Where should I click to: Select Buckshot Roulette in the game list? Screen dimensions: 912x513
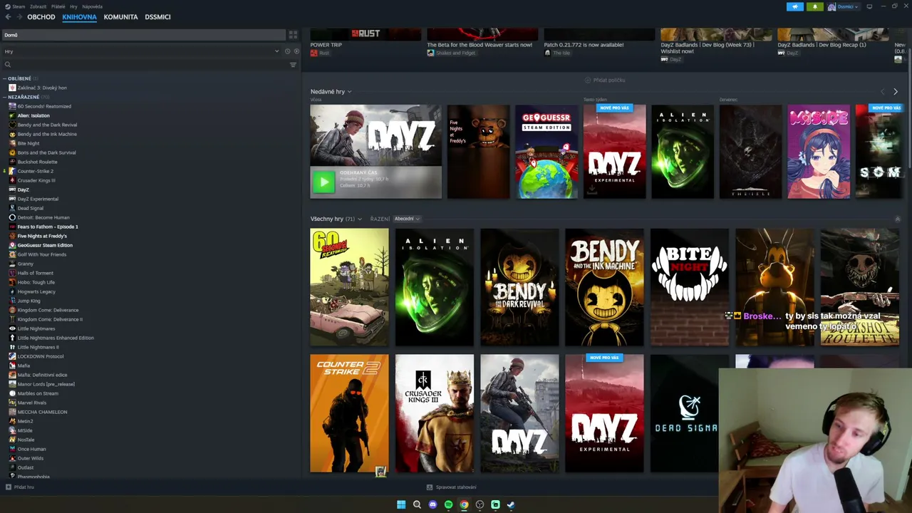coord(37,162)
